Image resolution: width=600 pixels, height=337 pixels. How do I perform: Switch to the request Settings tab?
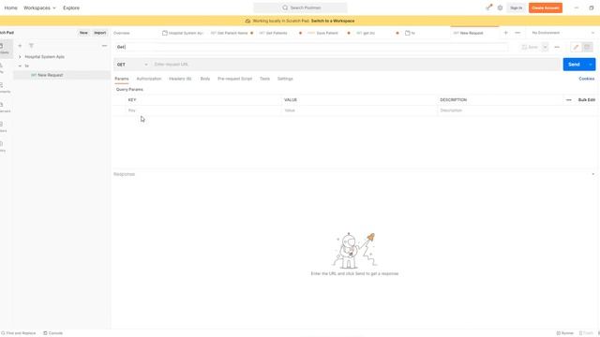pos(285,79)
